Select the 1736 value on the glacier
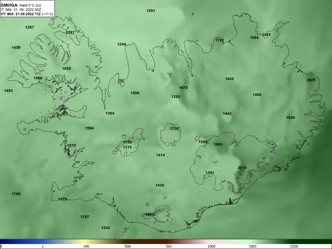Image resolution: width=332 pixels, height=249 pixels. pos(174,128)
